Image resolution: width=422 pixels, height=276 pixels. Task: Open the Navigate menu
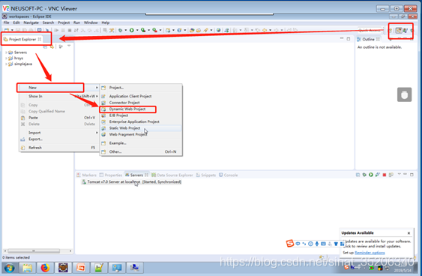coord(31,22)
